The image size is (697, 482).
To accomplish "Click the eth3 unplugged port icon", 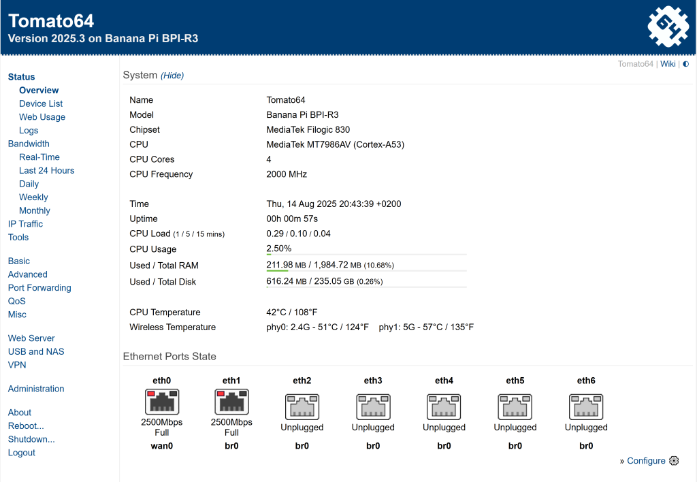I will click(374, 407).
